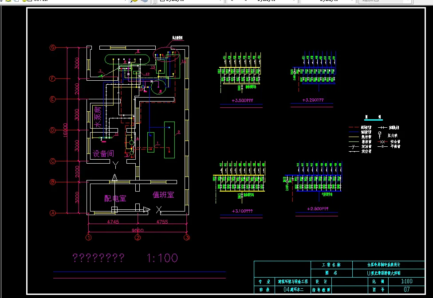The width and height of the screenshot is (433, 298).
Task: Click the layer previous icon in toolbar
Action: point(134,1)
